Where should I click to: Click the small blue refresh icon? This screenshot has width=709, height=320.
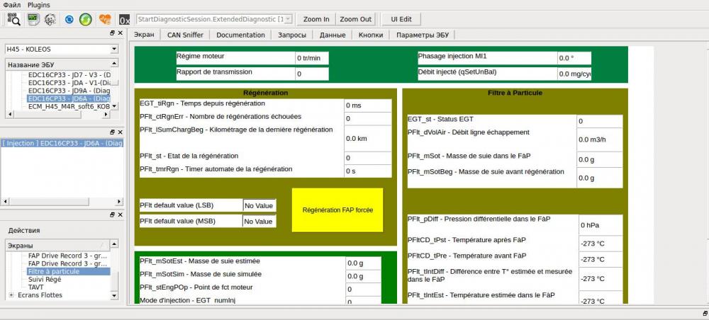pos(69,19)
